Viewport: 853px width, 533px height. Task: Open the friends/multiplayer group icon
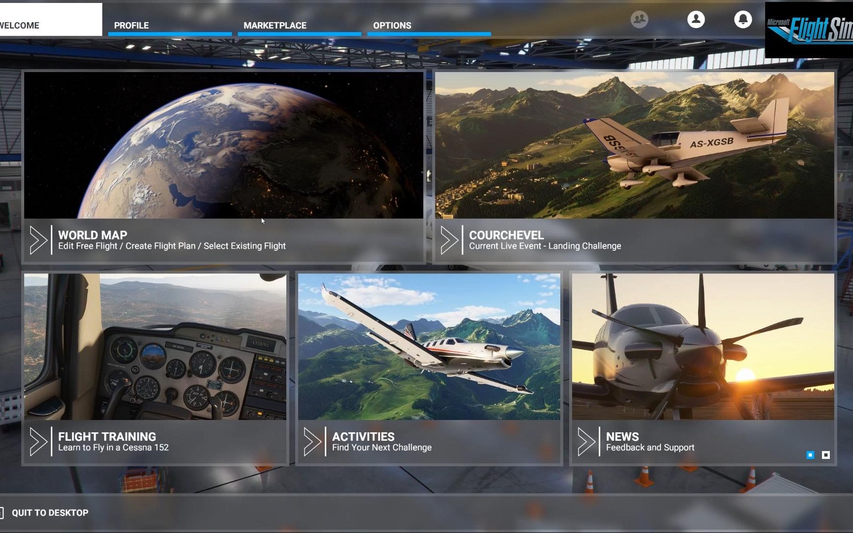pos(639,19)
